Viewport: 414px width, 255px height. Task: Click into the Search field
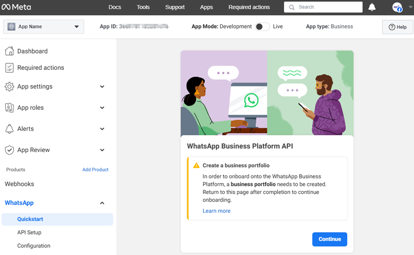323,7
